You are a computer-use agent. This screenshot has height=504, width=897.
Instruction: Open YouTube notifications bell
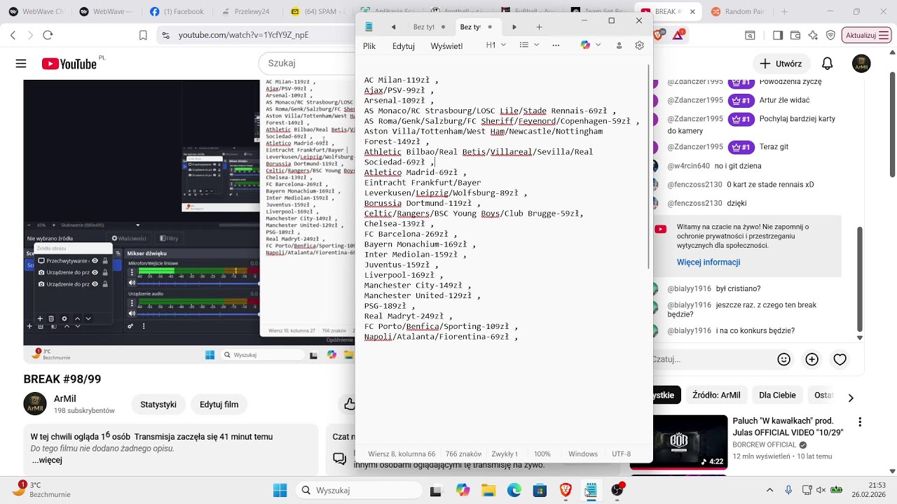pos(828,64)
